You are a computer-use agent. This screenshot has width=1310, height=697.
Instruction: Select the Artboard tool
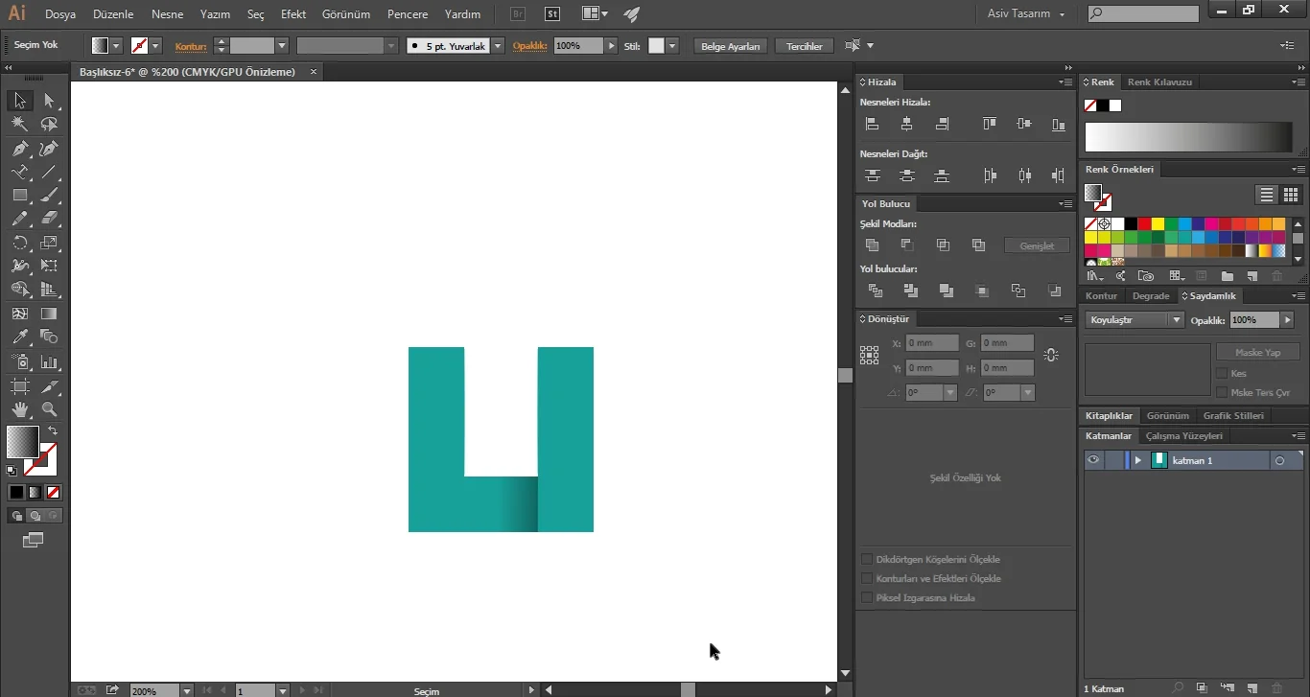click(19, 386)
